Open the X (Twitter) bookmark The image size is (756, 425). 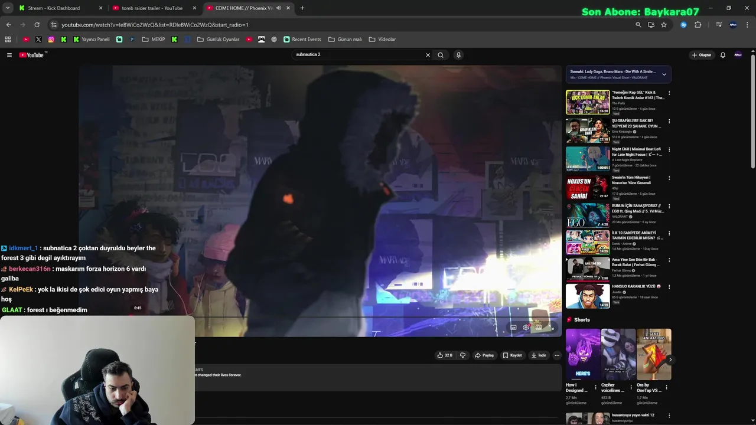point(38,40)
